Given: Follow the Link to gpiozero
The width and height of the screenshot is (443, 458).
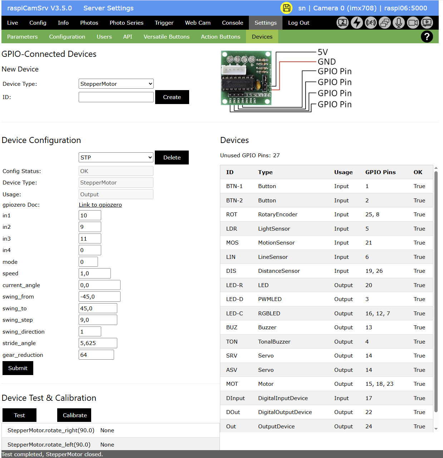Looking at the screenshot, I should click(100, 205).
